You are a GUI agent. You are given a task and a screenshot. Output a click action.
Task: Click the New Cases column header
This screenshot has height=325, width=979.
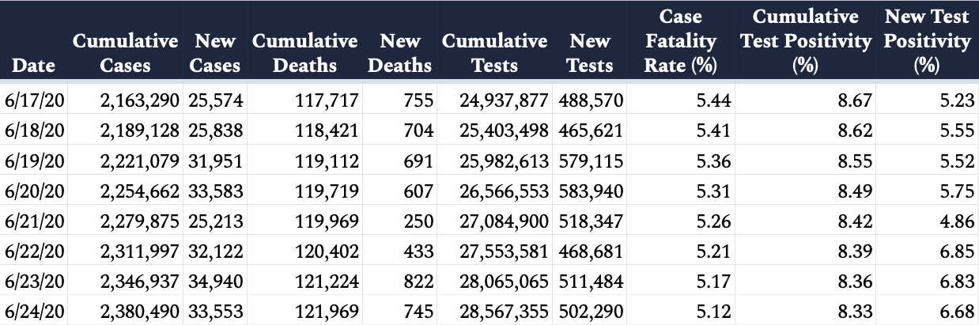click(x=214, y=53)
